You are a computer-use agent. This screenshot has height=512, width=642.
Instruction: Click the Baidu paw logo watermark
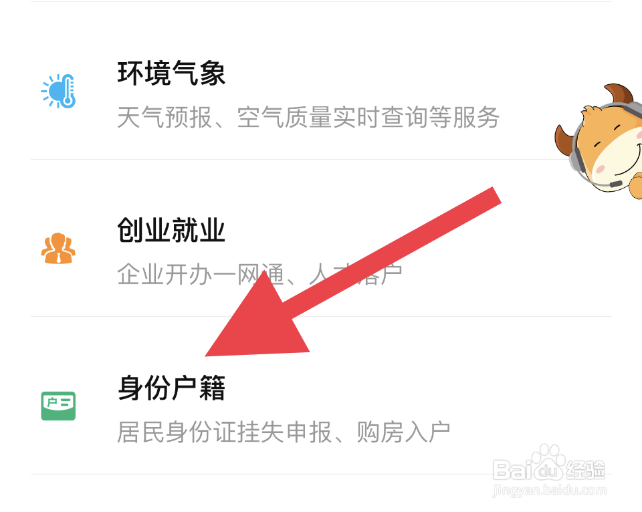pyautogui.click(x=548, y=462)
